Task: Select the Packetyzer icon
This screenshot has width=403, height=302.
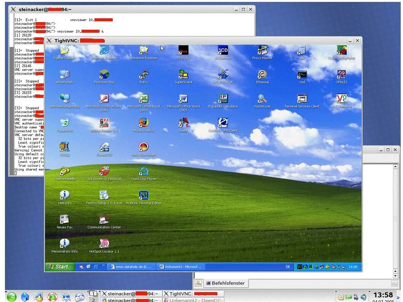Action: [x=262, y=99]
